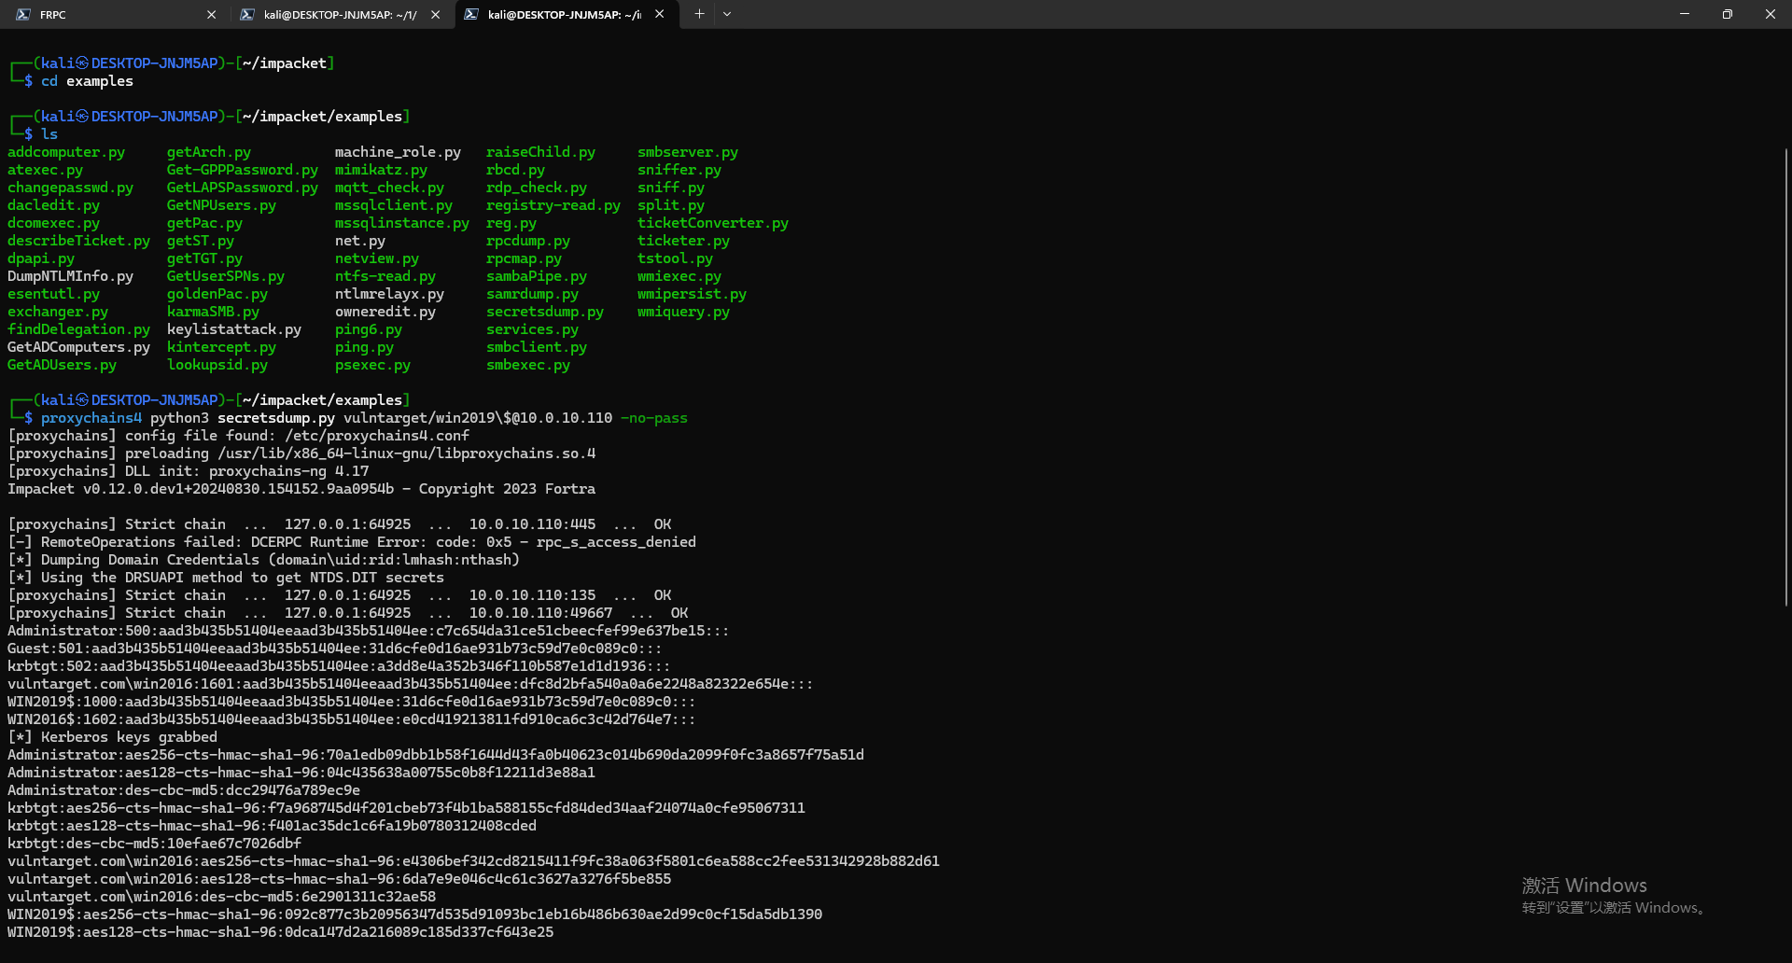Click the proxychains4 command word
Screen dimensions: 1792x963
[x=91, y=418]
